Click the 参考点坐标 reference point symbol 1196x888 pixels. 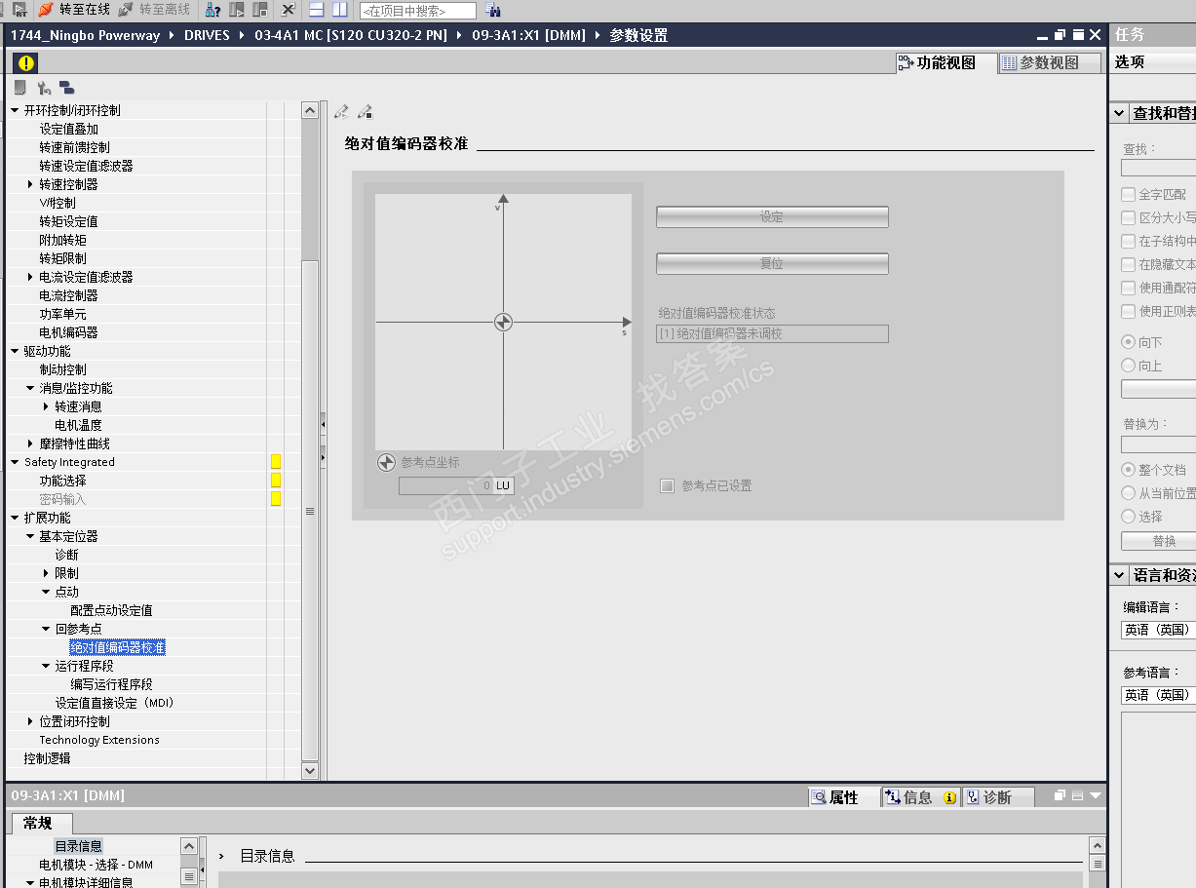click(386, 462)
